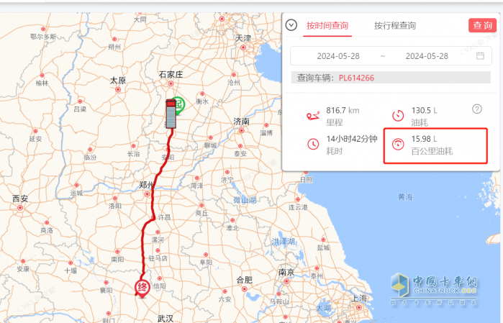Switch to 按时间查询 tab
Image resolution: width=503 pixels, height=323 pixels.
[327, 26]
